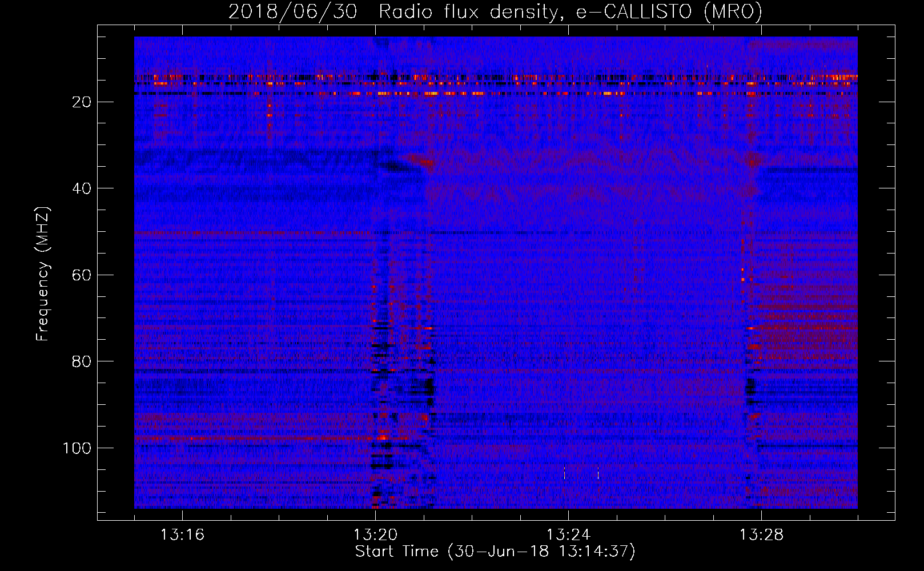Click the 40 frequency tick label
This screenshot has width=924, height=571.
[82, 188]
